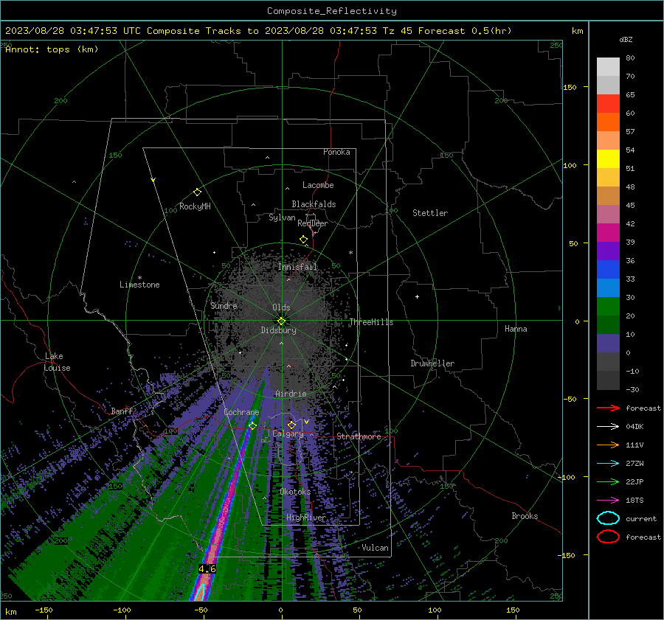Click the Lacombe city label

(318, 185)
